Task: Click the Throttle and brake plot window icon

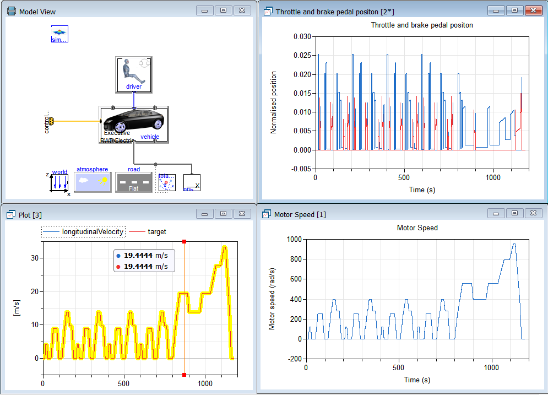Action: [268, 11]
